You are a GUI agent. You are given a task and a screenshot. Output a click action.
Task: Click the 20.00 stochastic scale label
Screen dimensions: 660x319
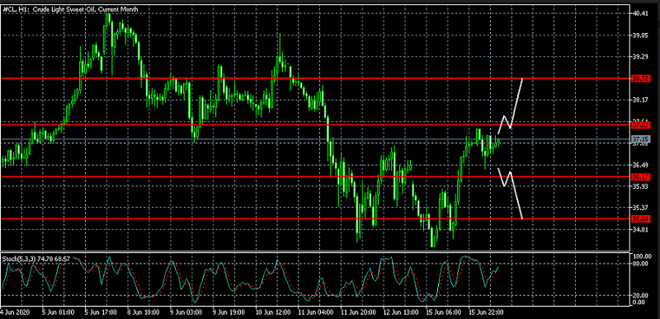(641, 295)
